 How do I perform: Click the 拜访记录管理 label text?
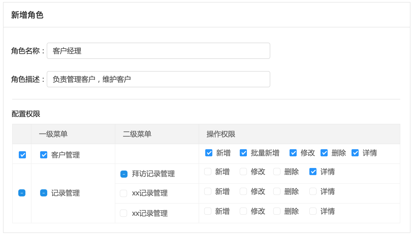tap(153, 174)
